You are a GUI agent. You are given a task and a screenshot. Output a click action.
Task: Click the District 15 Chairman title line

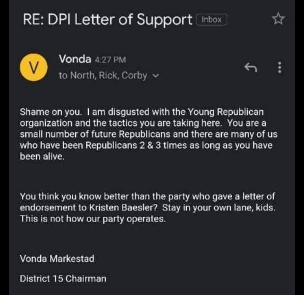click(63, 279)
